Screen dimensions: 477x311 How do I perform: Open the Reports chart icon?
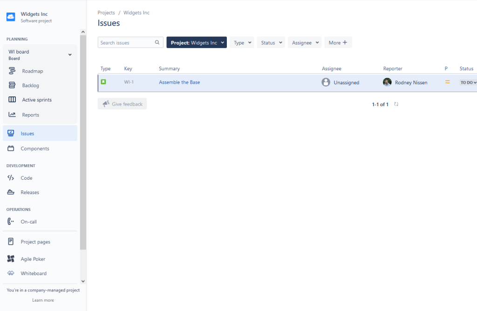12,115
